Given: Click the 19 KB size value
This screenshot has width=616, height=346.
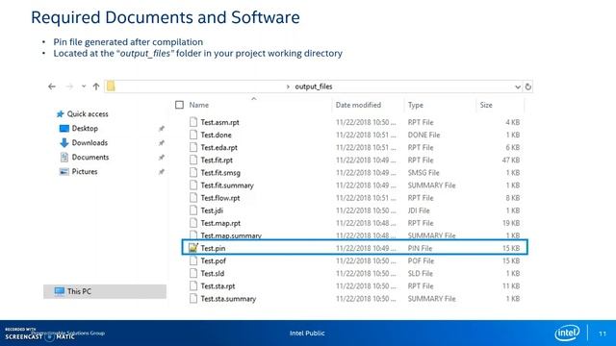Looking at the screenshot, I should pos(511,223).
